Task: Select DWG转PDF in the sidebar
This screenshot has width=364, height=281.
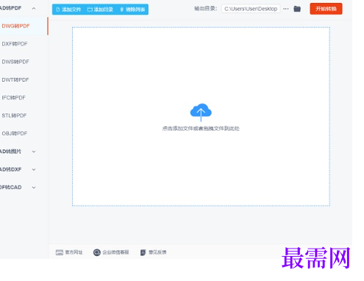Action: (x=15, y=26)
